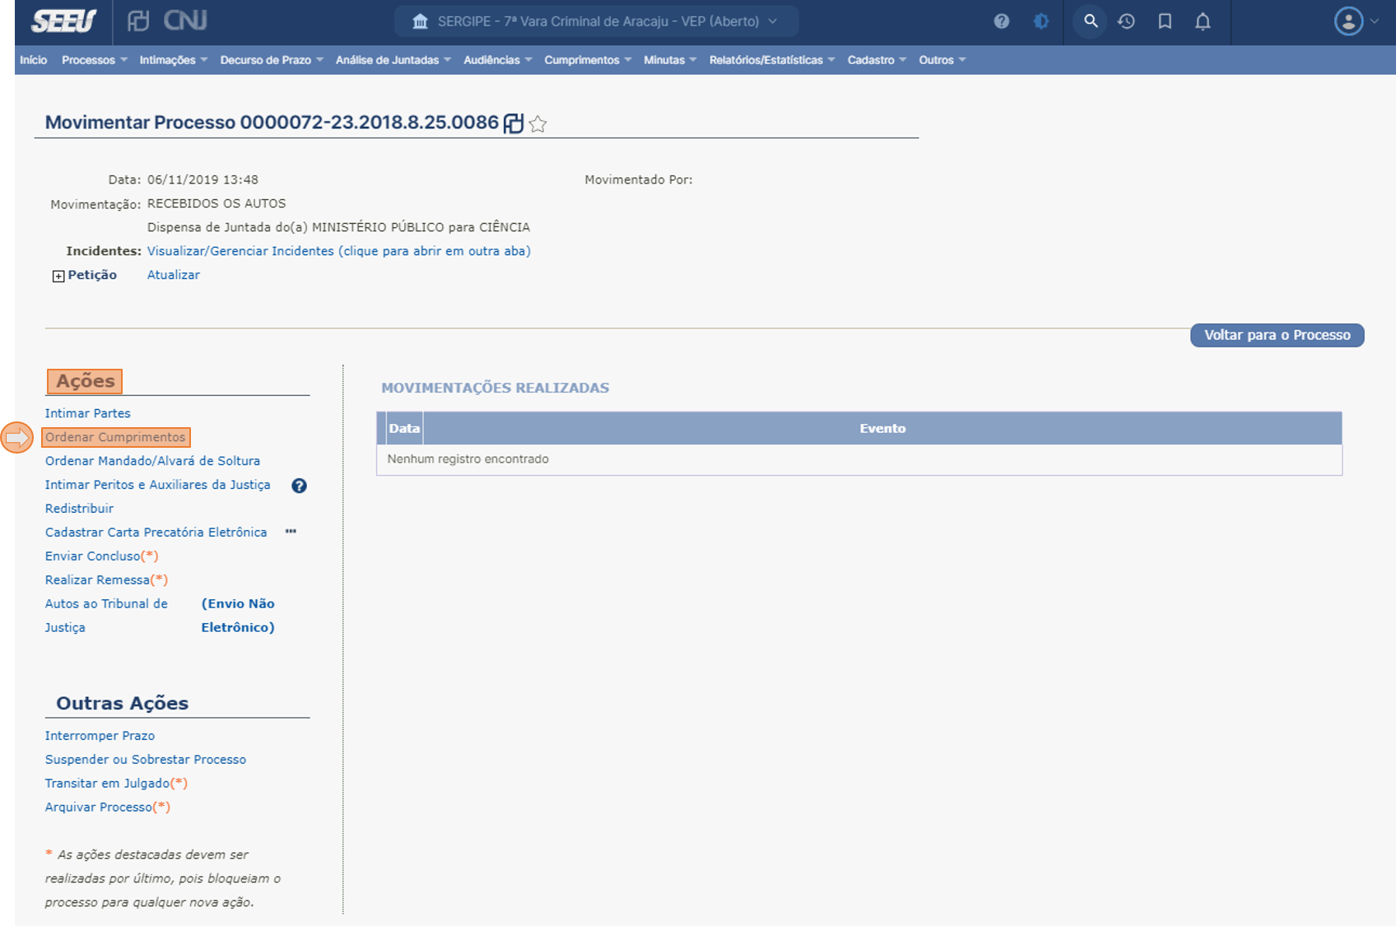Click the 'RECEBIDOS OS AUTOS' text
This screenshot has width=1396, height=926.
(x=216, y=203)
